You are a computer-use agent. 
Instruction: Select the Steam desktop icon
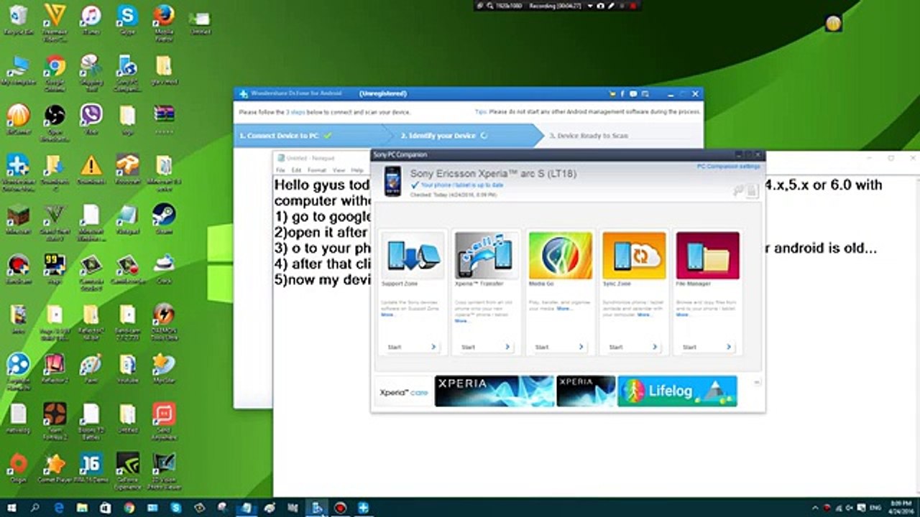coord(164,218)
